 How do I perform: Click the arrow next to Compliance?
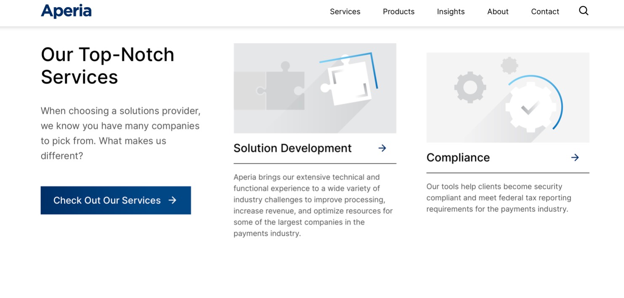[x=575, y=157]
